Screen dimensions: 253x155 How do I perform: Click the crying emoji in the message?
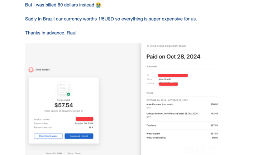(98, 5)
